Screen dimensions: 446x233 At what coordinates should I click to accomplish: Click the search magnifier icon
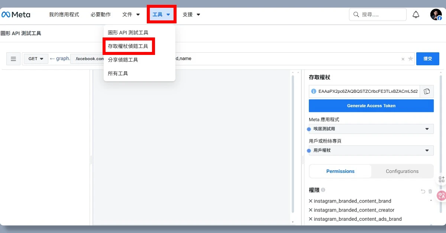[x=356, y=14]
